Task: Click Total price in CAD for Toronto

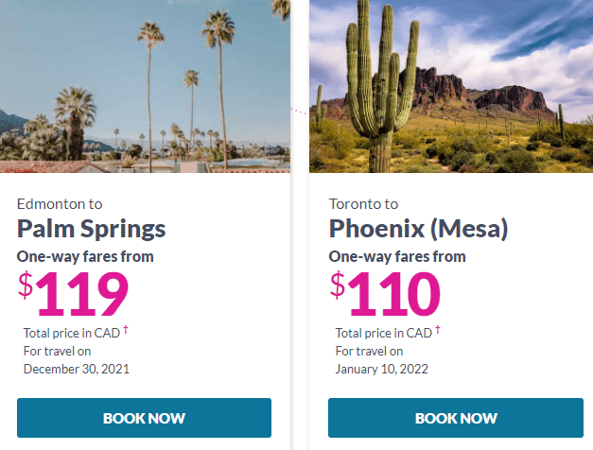Action: [x=384, y=333]
